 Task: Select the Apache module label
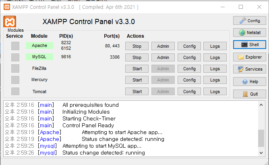tap(39, 45)
